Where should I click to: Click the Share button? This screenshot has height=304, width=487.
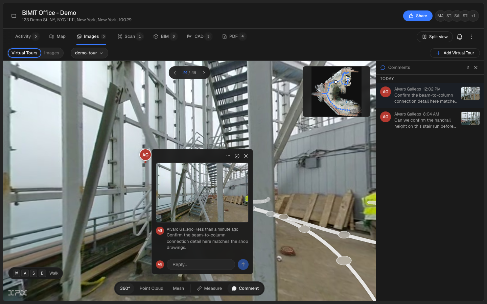[x=418, y=16]
